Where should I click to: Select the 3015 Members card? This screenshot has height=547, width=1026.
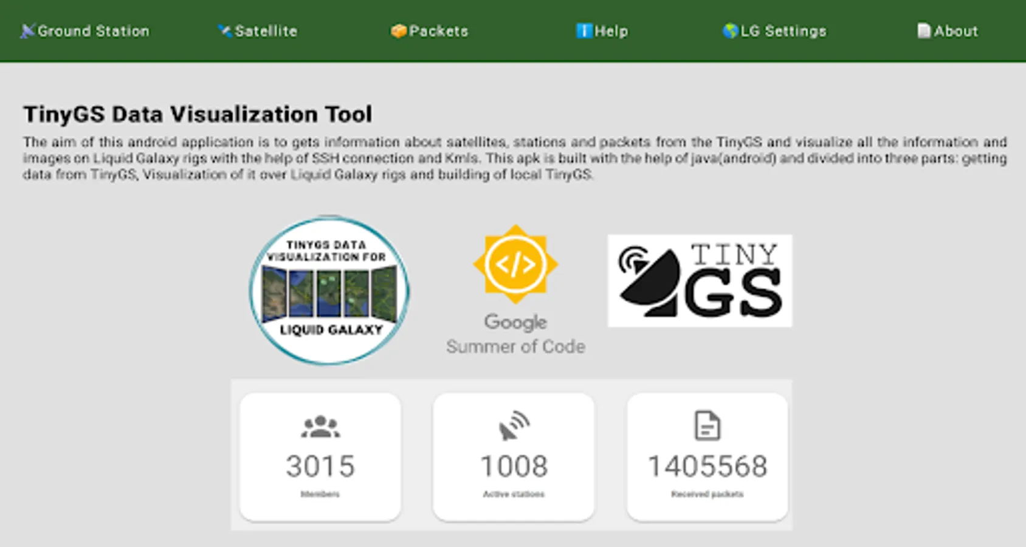tap(320, 456)
